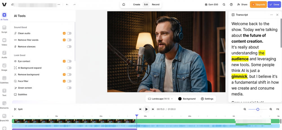This screenshot has width=282, height=130.
Task: Switch to Create tab
Action: (136, 5)
